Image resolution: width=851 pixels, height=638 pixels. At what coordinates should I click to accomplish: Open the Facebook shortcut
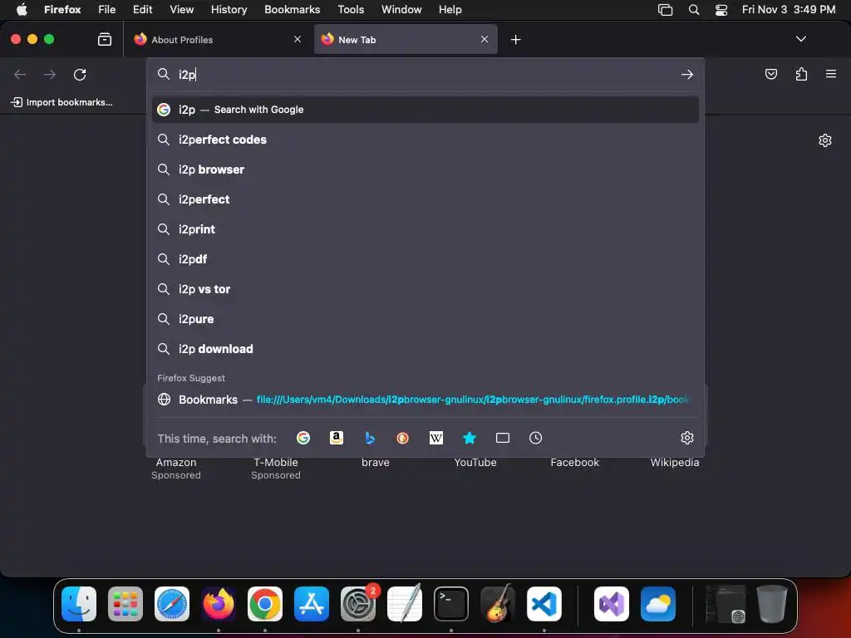tap(575, 462)
